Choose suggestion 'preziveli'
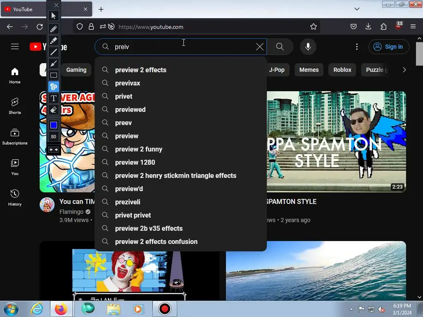This screenshot has height=317, width=423. (x=181, y=202)
